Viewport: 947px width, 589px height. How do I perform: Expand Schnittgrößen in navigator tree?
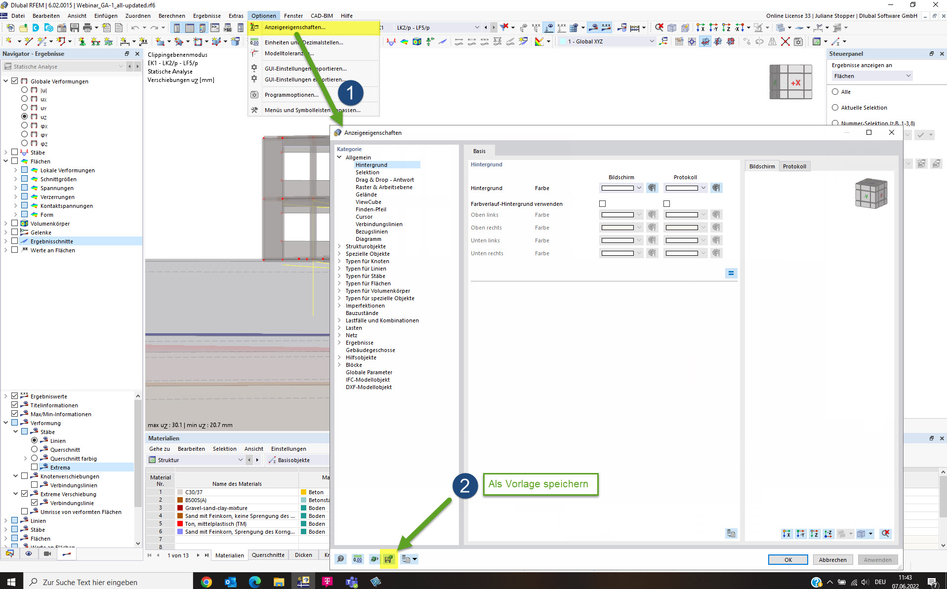pyautogui.click(x=15, y=179)
